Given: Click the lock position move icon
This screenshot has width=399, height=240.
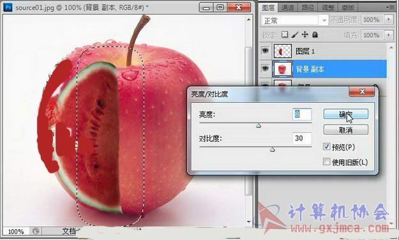Looking at the screenshot, I should point(305,34).
